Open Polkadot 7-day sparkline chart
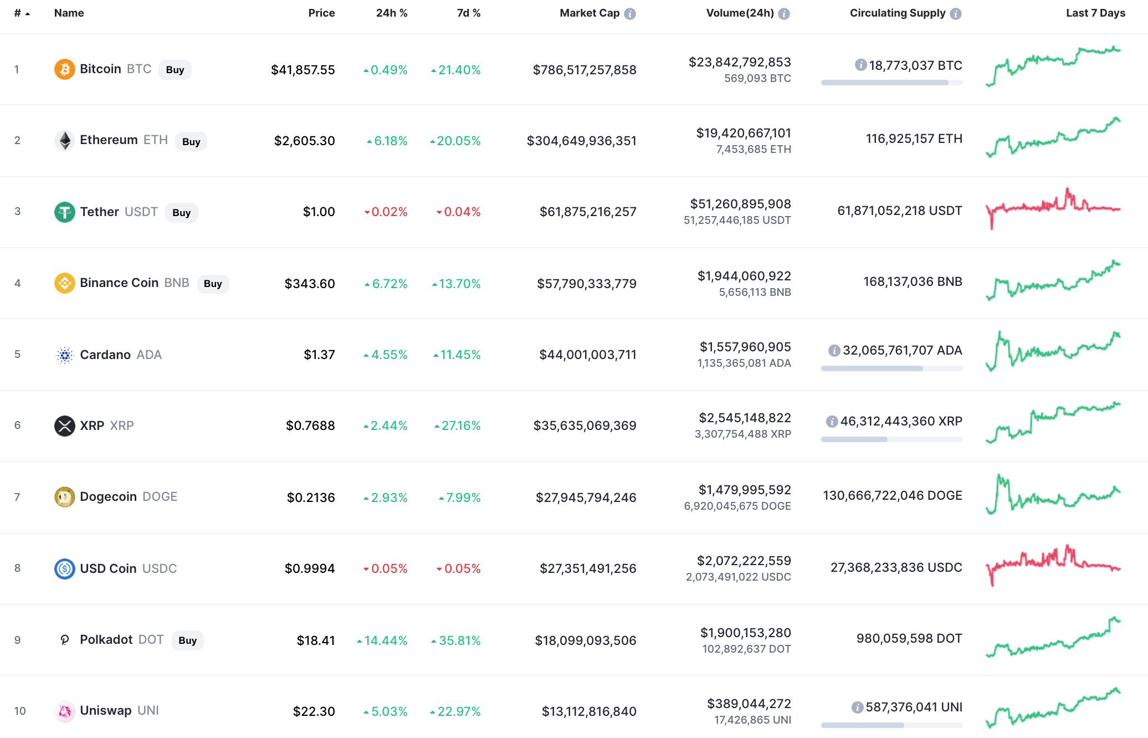The width and height of the screenshot is (1148, 738). (x=1053, y=637)
